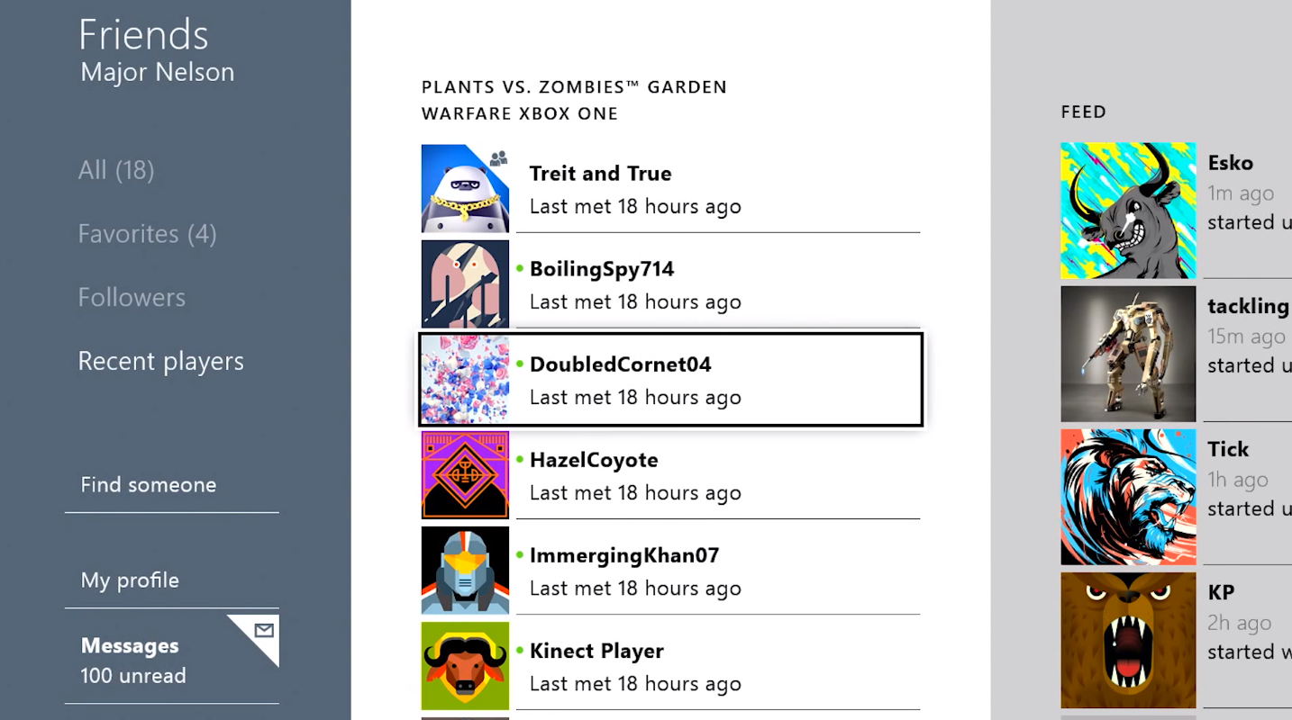Viewport: 1292px width, 720px height.
Task: Choose the Recent players filter
Action: point(160,361)
